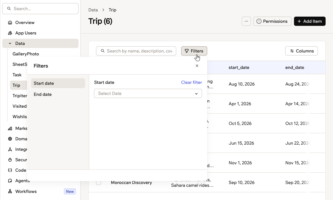Click the App Users people icon
Viewport: 333px width, 200px height.
(10, 33)
